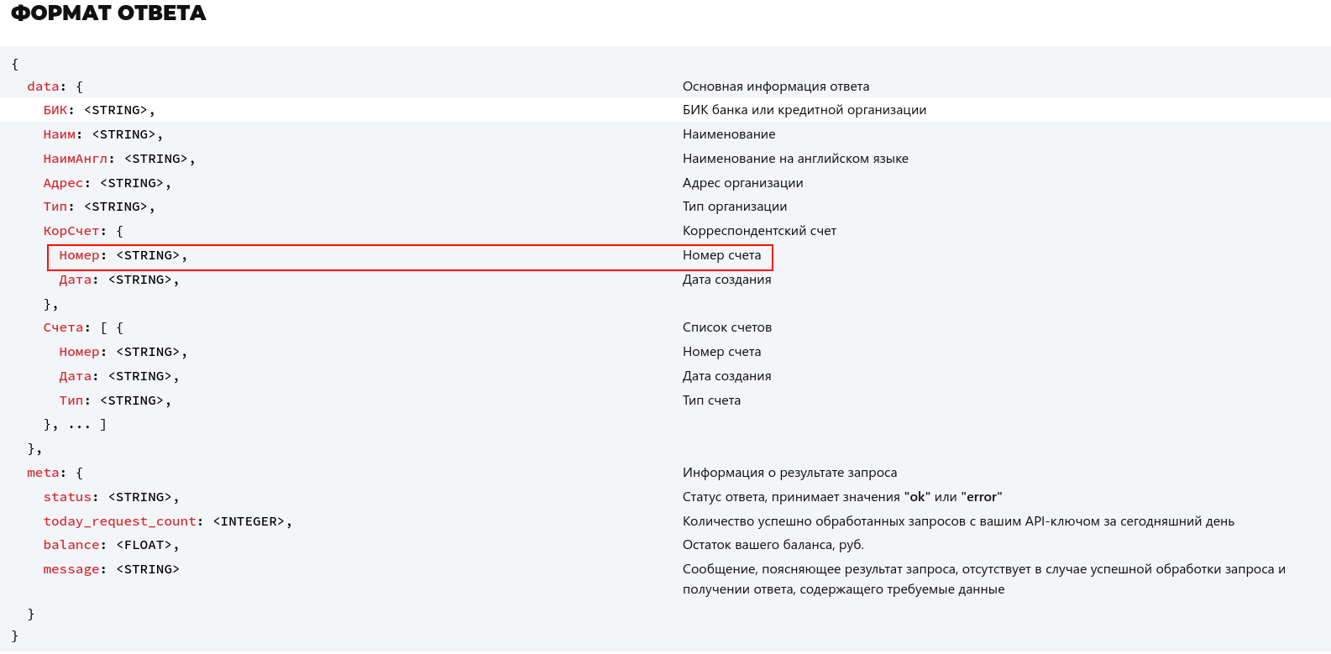Click the 'Список счетов' description text
This screenshot has height=654, width=1331.
(726, 327)
